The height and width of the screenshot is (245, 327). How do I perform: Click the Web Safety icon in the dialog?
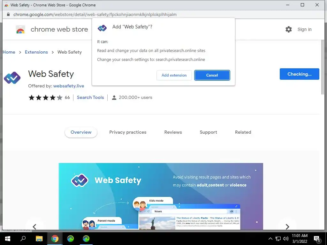pos(102,28)
